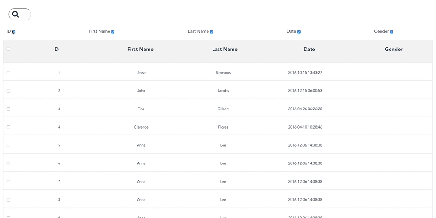Select the checkbox for row ID 6
436x218 pixels.
8,163
